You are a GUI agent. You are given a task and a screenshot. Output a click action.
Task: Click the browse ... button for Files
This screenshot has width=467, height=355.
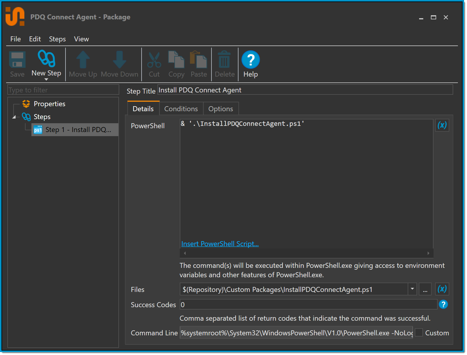pos(425,289)
